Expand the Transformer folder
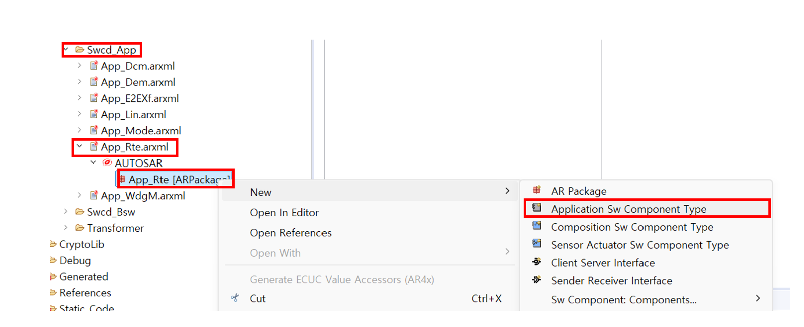 point(66,228)
